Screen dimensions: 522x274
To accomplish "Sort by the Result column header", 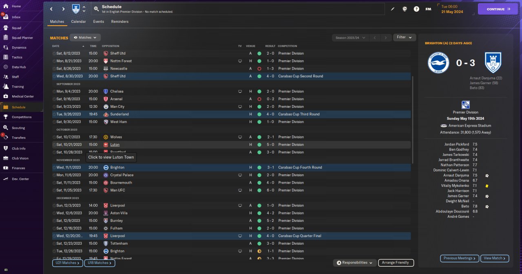I will tap(270, 46).
